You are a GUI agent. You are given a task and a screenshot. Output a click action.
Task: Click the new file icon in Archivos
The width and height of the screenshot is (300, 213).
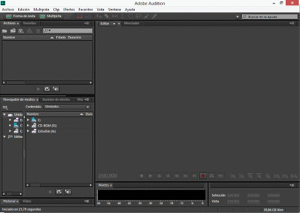coord(21,31)
